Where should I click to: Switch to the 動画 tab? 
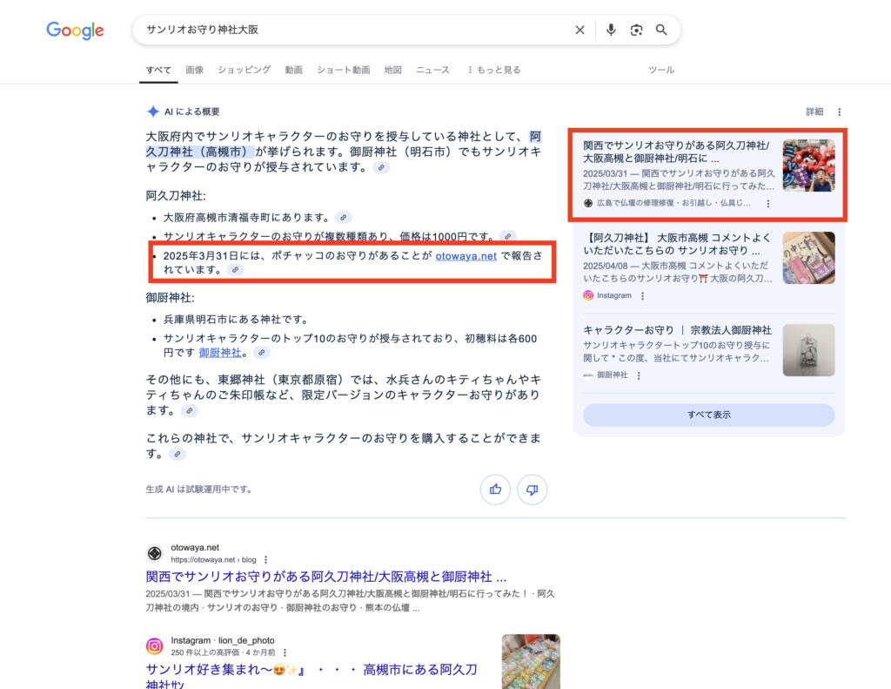pyautogui.click(x=294, y=70)
